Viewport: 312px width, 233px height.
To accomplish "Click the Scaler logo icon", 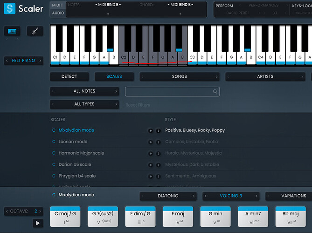I will 9,8.
